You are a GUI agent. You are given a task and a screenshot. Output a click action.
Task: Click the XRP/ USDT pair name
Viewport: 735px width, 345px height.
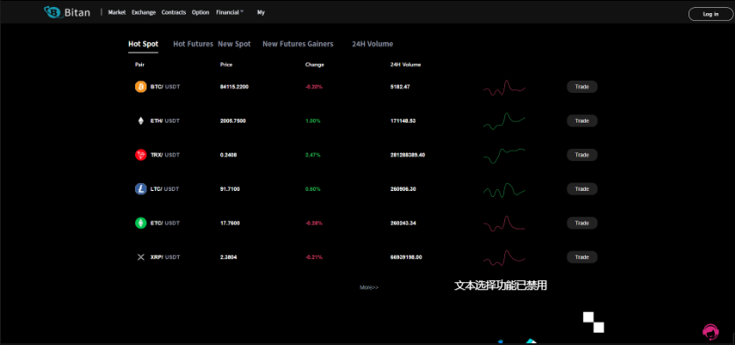(165, 257)
